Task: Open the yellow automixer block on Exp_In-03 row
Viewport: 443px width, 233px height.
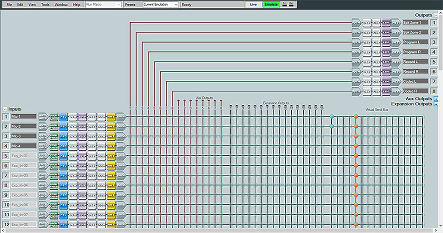Action: click(111, 175)
